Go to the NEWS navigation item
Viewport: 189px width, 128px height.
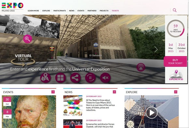[72, 11]
